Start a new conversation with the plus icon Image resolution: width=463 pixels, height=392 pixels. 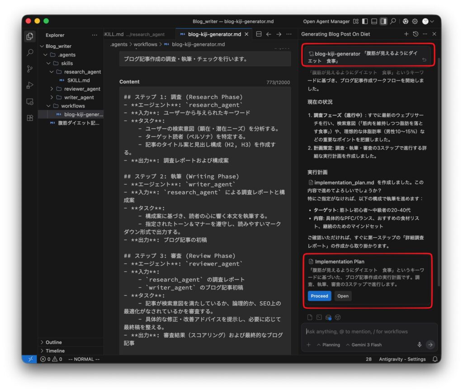pyautogui.click(x=406, y=34)
